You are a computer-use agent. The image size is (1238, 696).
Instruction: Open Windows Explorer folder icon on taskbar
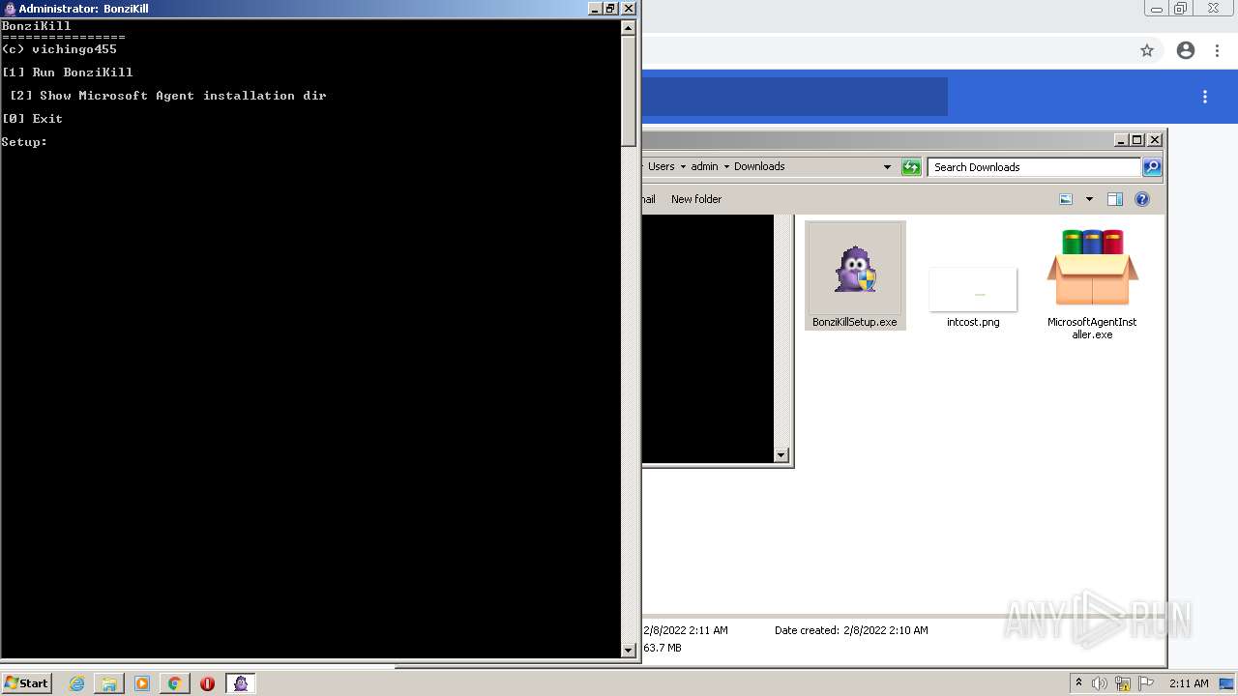[109, 683]
